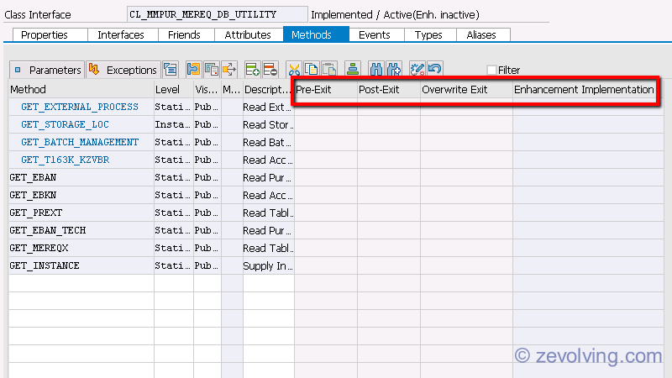Click the Method column header

(81, 90)
